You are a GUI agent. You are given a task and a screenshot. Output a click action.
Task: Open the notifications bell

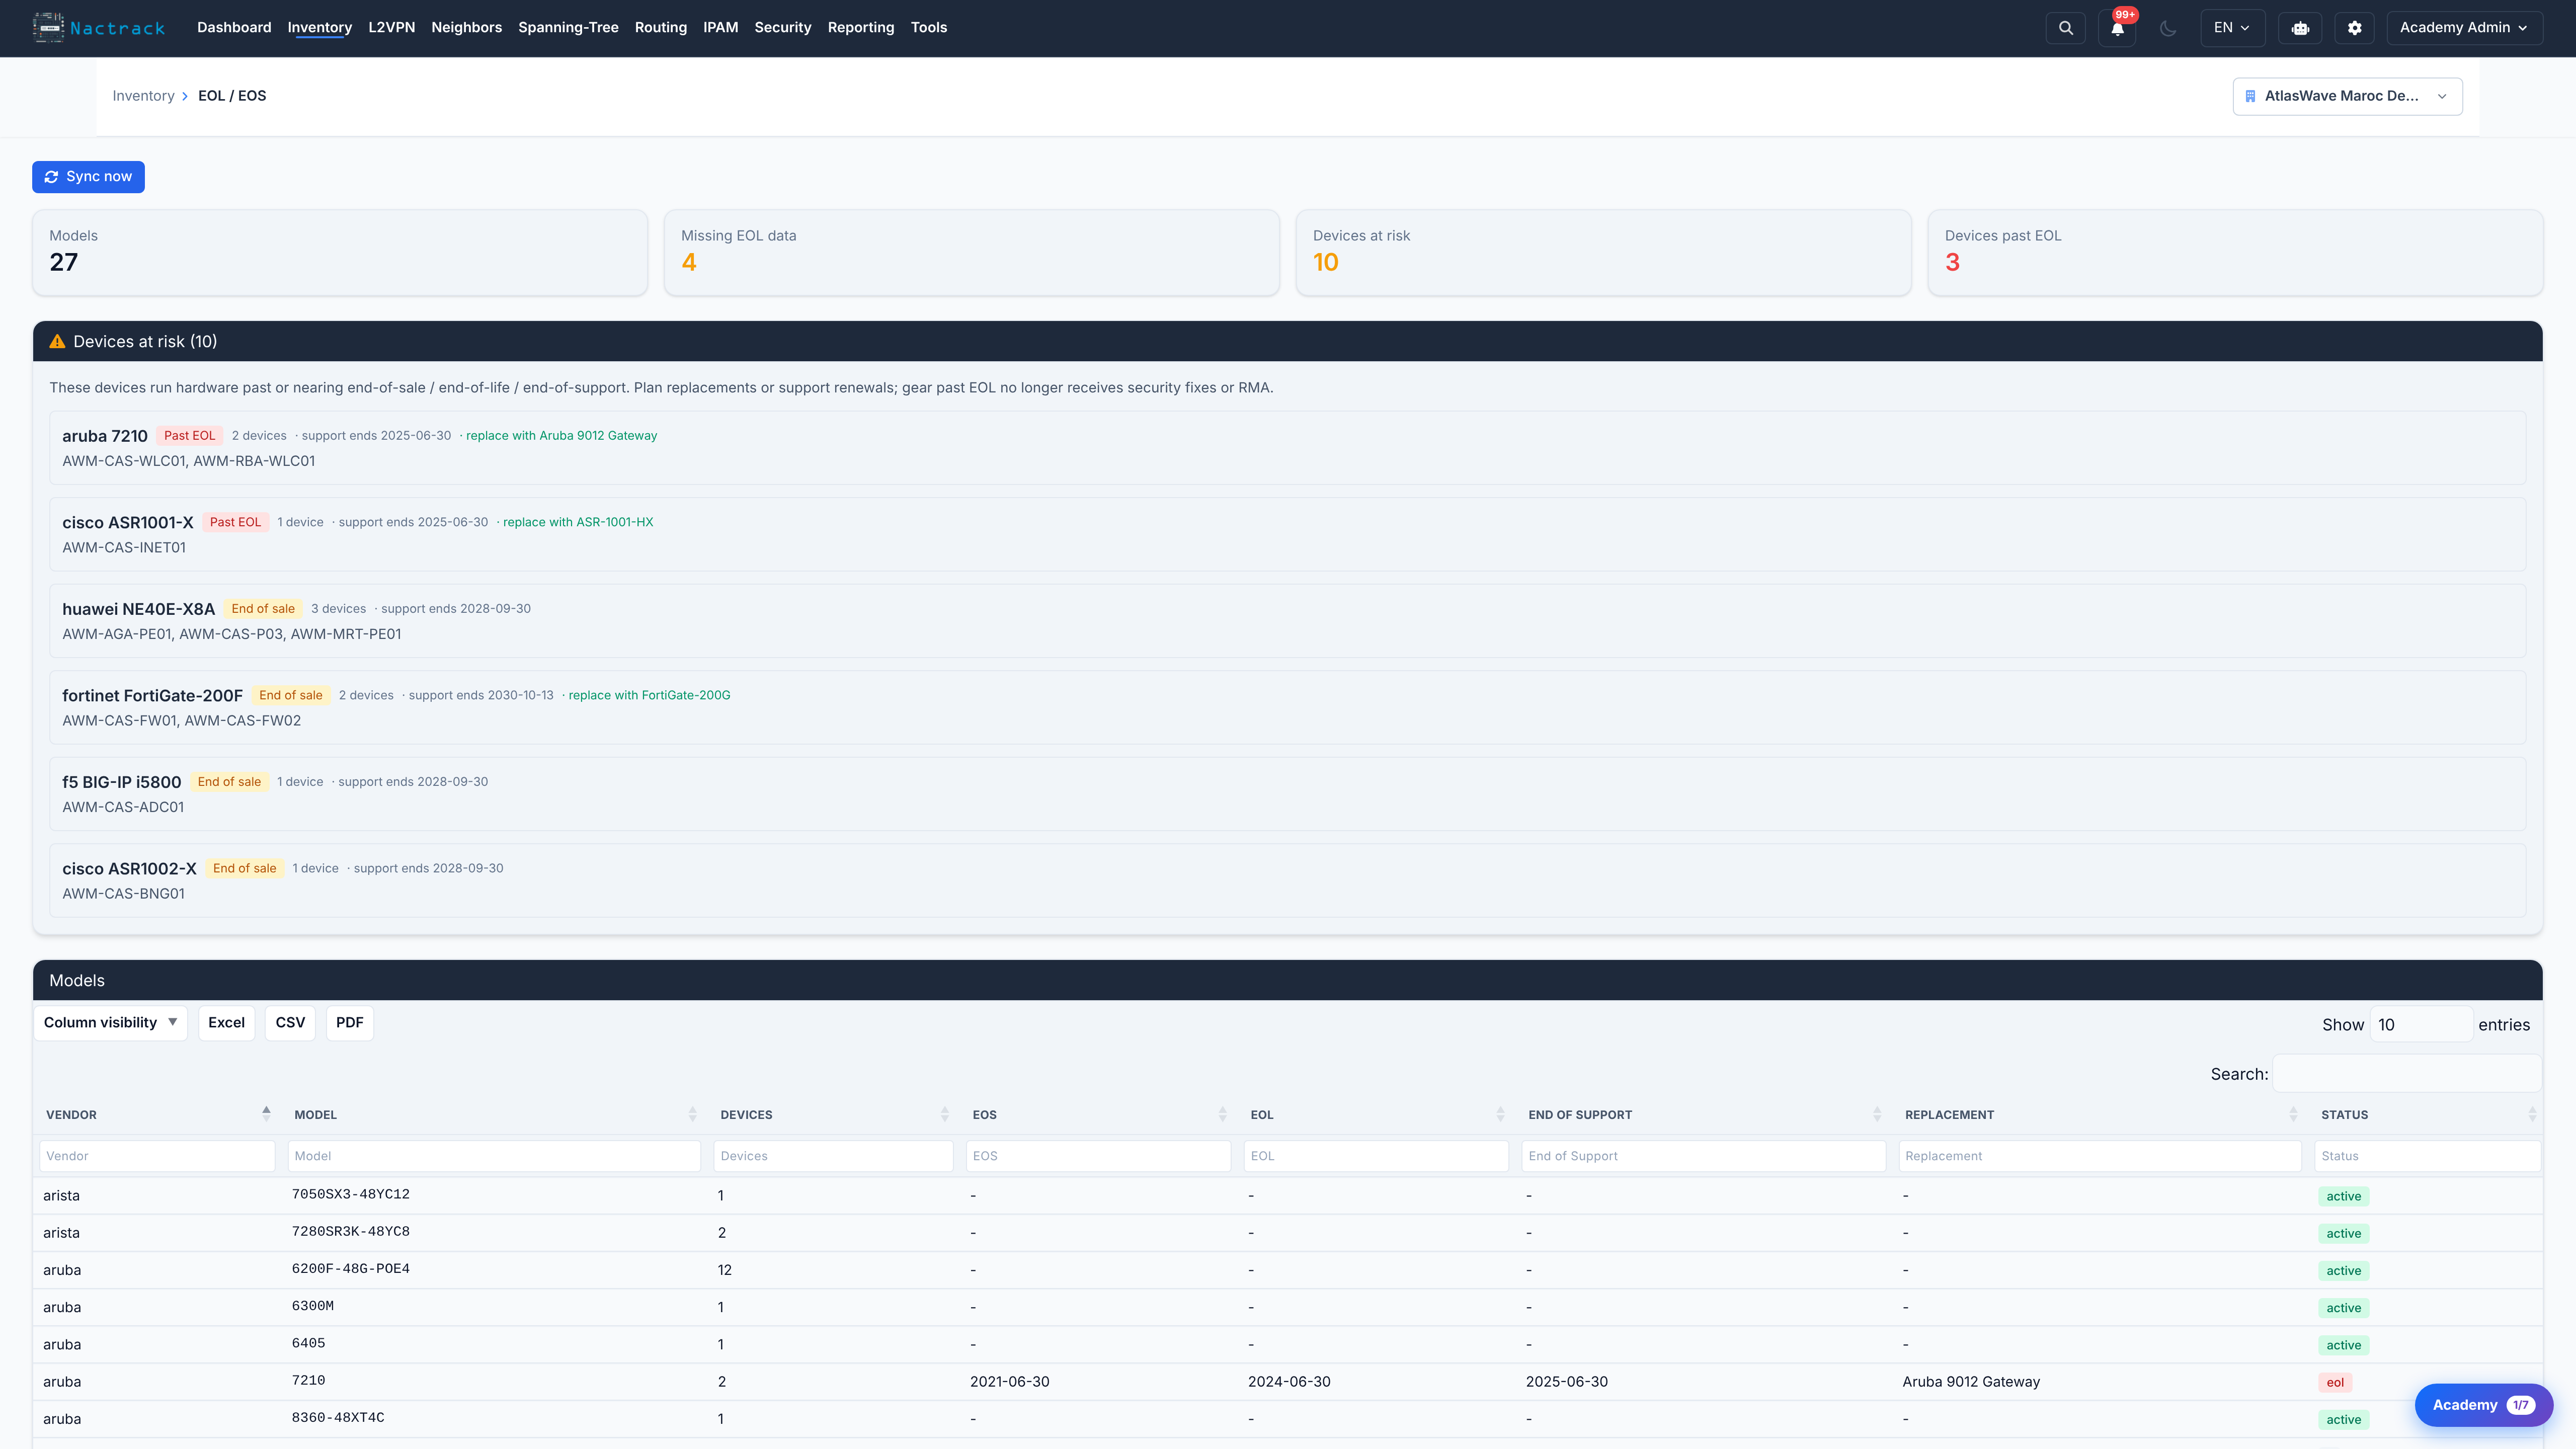point(2117,28)
